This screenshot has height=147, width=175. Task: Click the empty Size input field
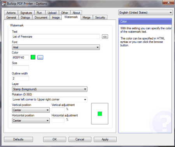[x=21, y=68]
